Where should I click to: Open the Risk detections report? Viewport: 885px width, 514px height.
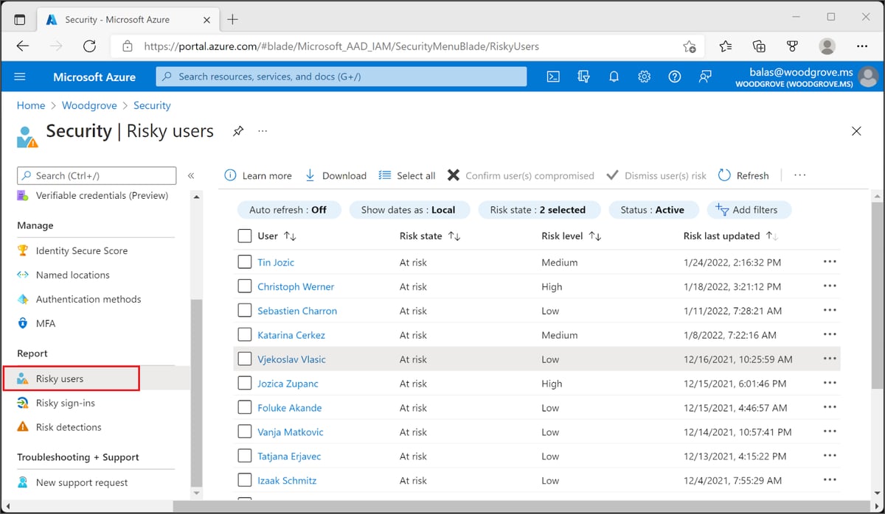[70, 427]
